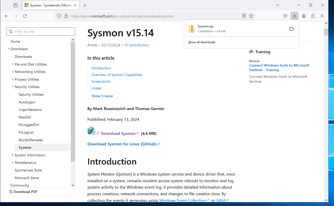Jump to Usage section
The height and width of the screenshot is (206, 334).
pos(96,88)
